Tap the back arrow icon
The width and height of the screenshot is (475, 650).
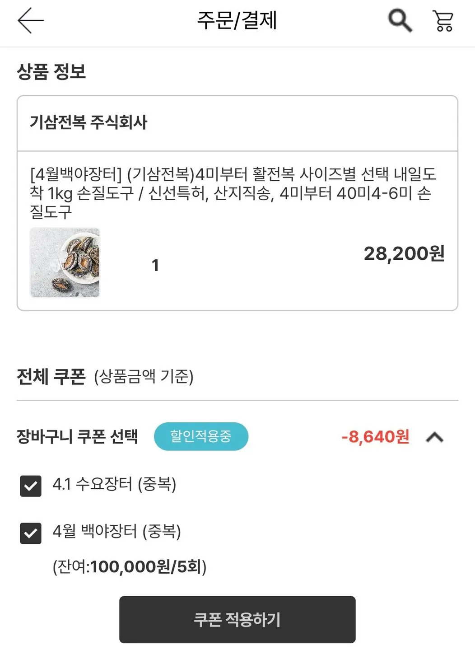pyautogui.click(x=31, y=20)
